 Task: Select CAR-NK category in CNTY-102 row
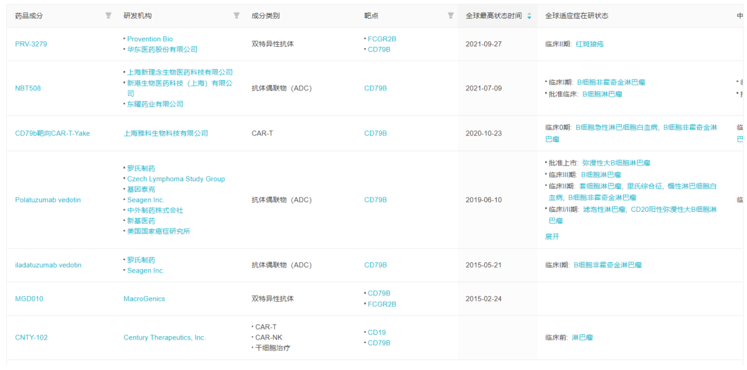tap(268, 338)
